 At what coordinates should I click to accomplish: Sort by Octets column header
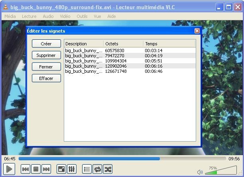[124, 44]
